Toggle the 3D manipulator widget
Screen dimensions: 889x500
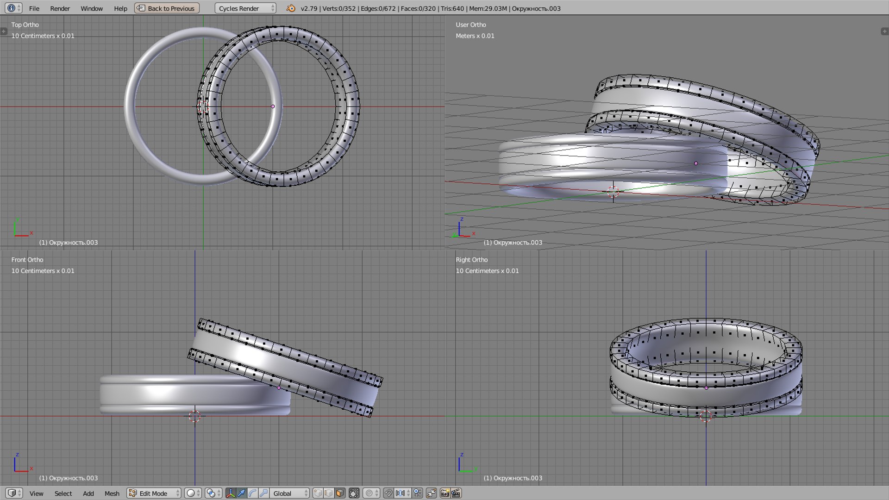click(230, 493)
